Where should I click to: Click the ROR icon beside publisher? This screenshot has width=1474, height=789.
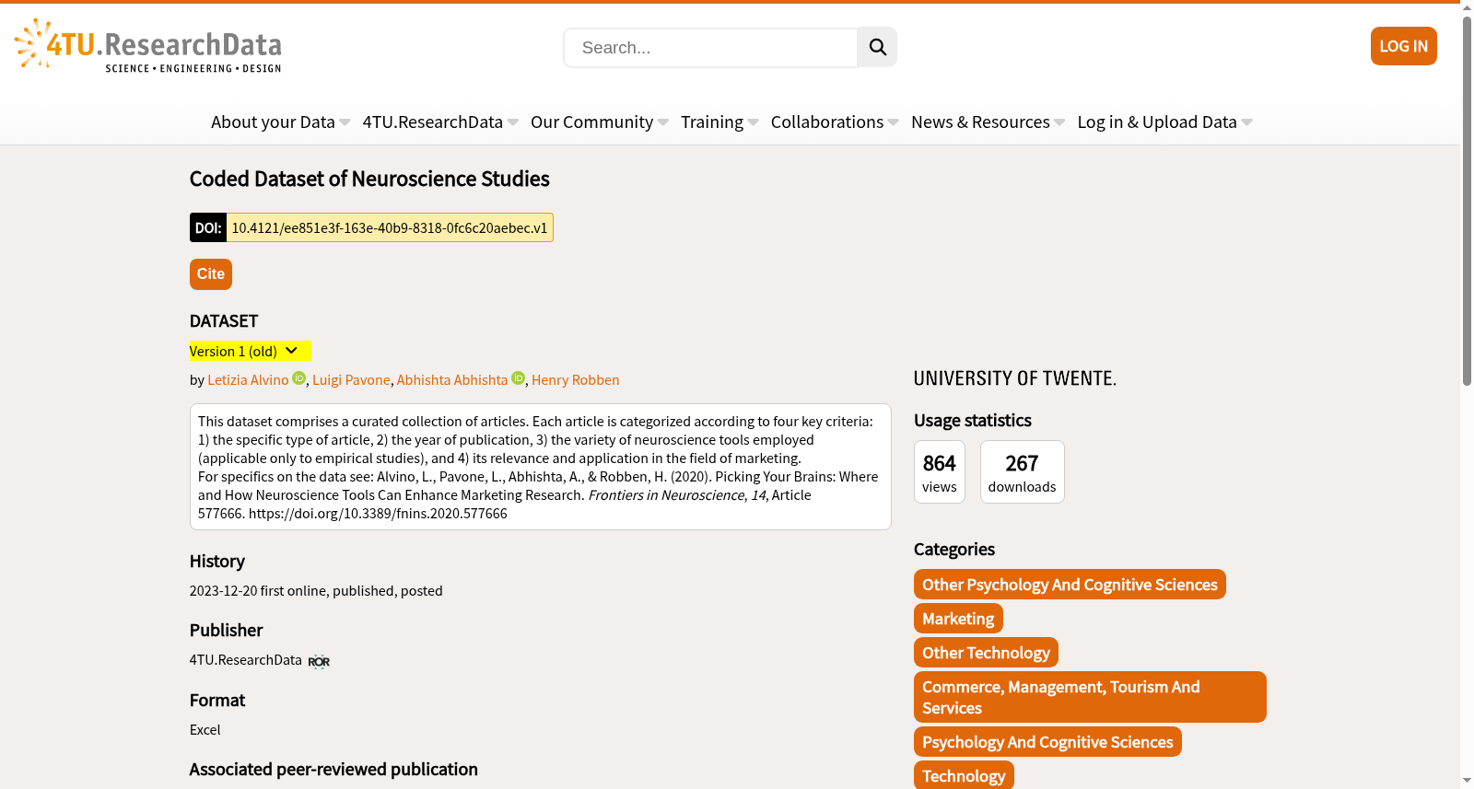[x=319, y=661]
